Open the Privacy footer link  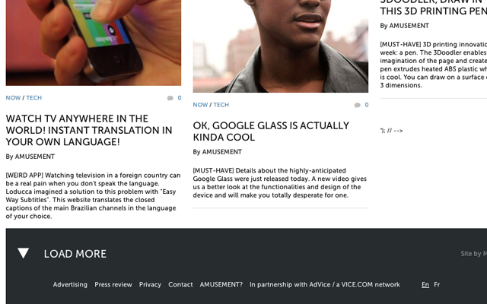click(150, 285)
